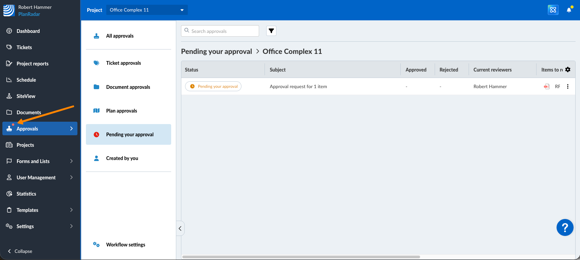Collapse the approvals side panel
This screenshot has height=260, width=580.
(x=180, y=228)
